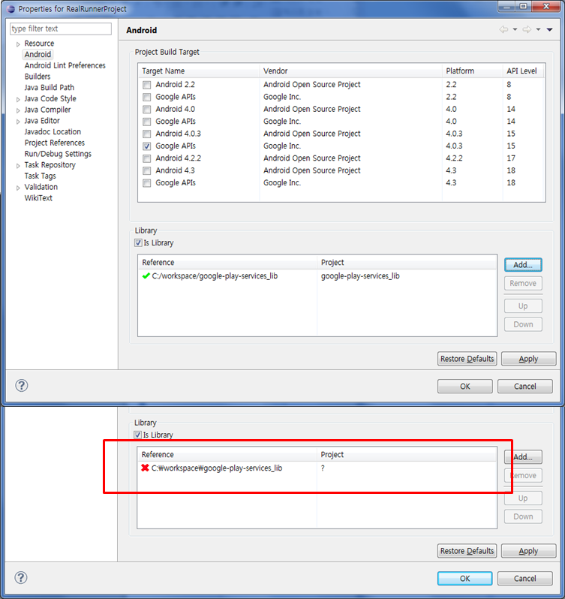Expand the Java Code Style node
565x599 pixels.
click(18, 99)
